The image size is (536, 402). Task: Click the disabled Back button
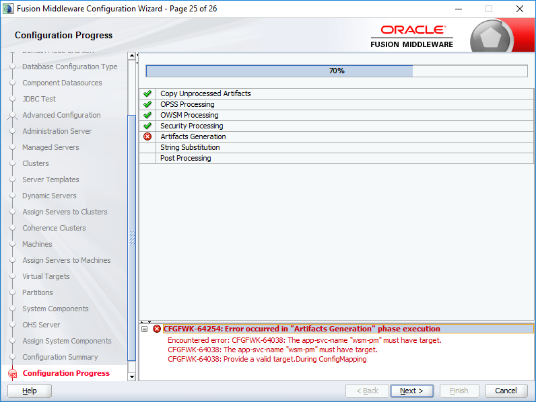[x=367, y=391]
